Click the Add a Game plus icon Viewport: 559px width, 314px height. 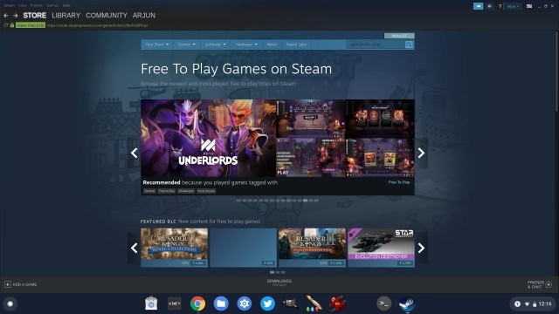tap(8, 284)
